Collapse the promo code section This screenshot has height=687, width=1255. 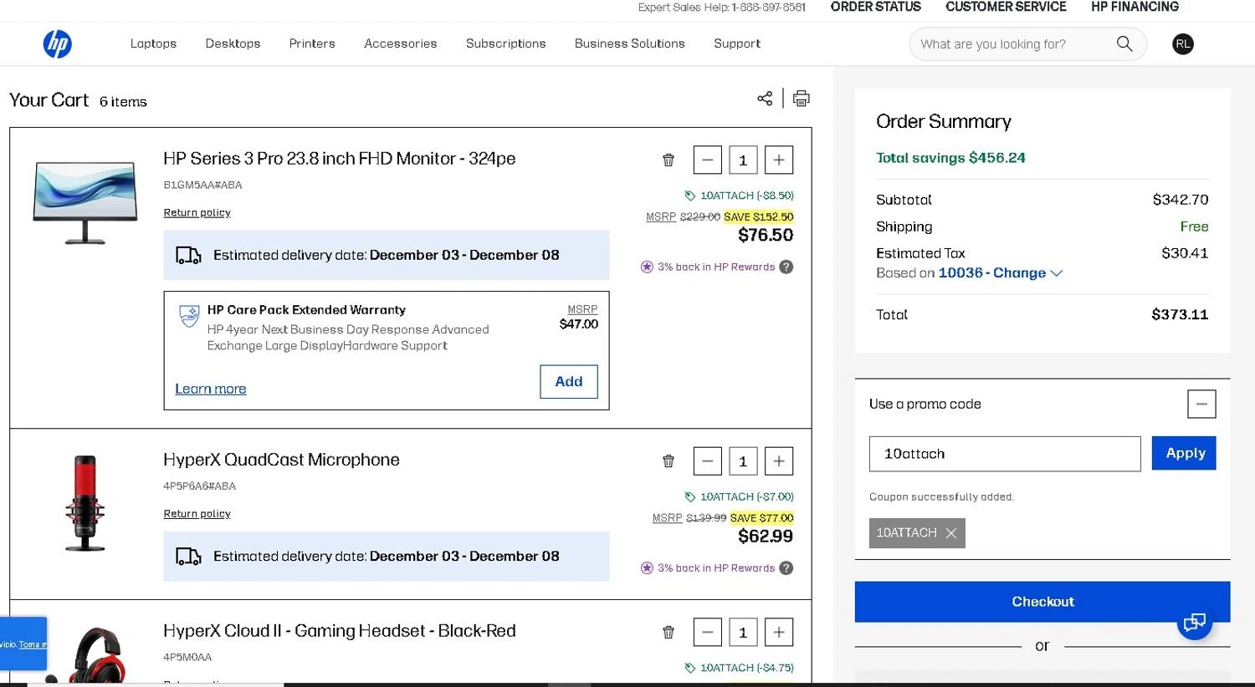(x=1201, y=404)
